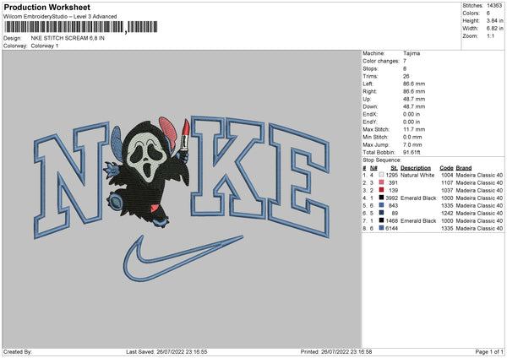
Task: Click stitch count 6144
Action: click(x=391, y=229)
